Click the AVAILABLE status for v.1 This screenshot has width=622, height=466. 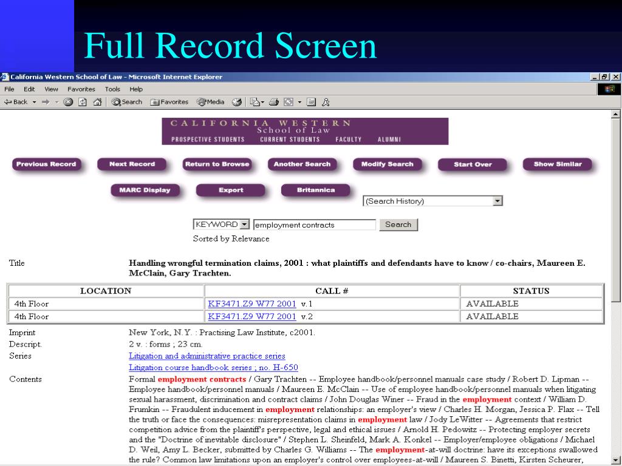[492, 304]
